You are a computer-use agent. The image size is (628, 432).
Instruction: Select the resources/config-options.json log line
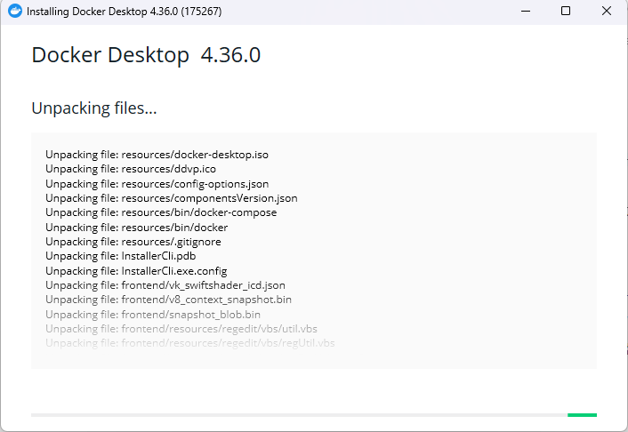tap(157, 184)
